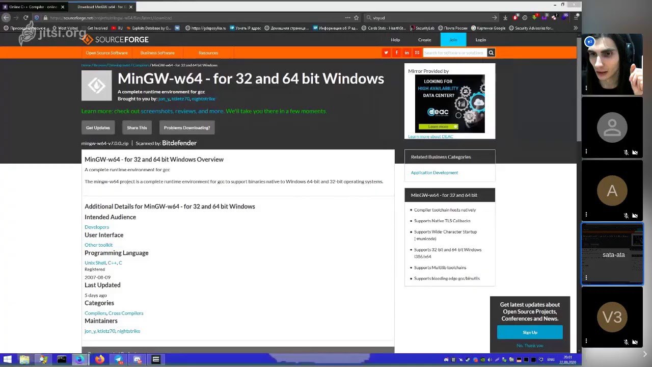This screenshot has width=652, height=367.
Task: Open the SecurityLab bookmark
Action: 422,28
